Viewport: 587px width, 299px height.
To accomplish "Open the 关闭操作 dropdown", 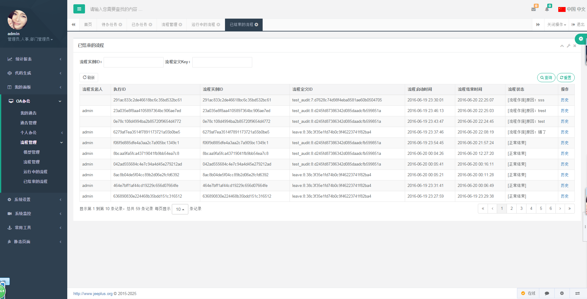I will (x=556, y=25).
